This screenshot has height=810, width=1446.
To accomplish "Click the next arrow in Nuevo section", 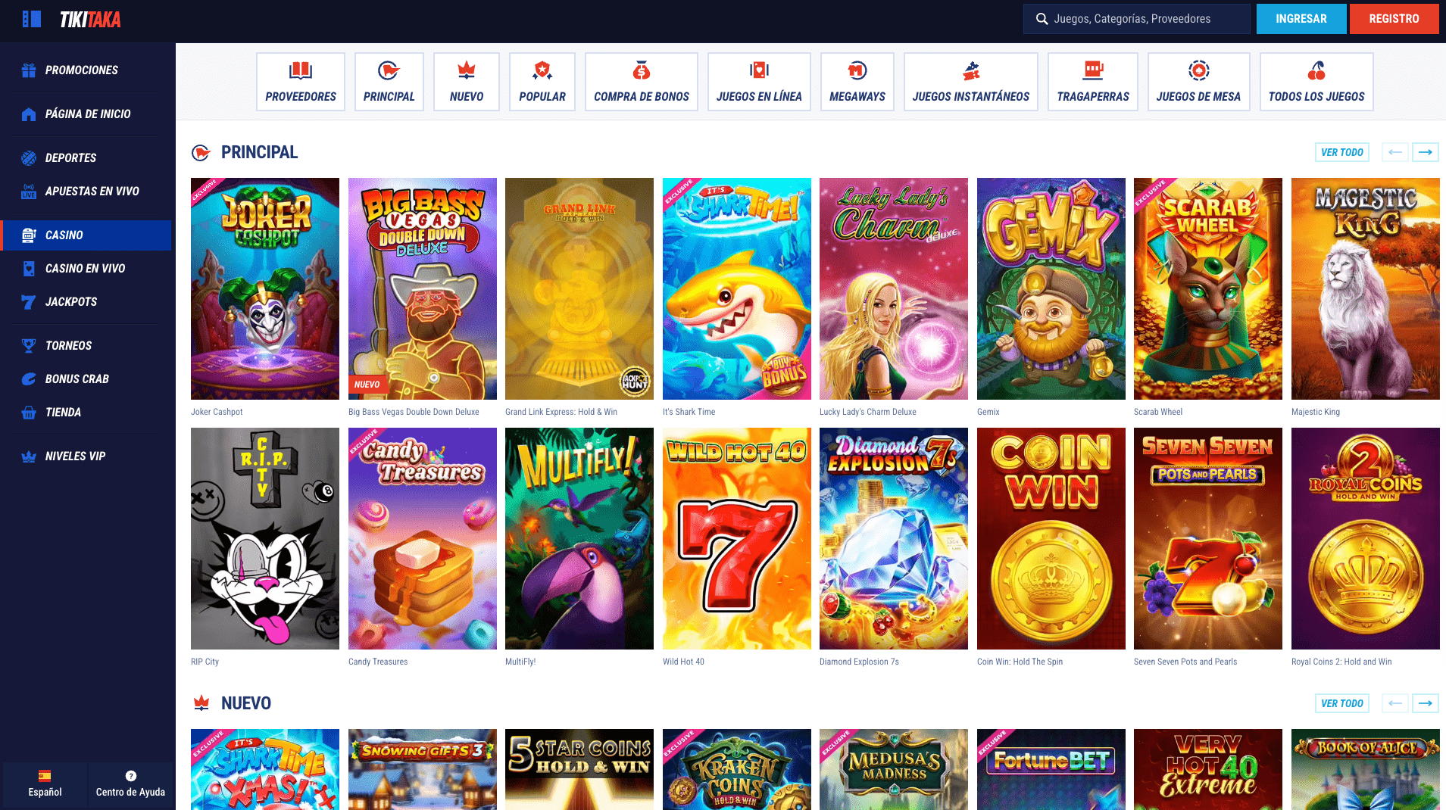I will click(1426, 703).
